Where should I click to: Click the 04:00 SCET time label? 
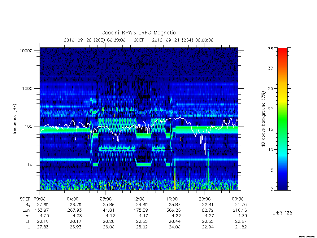(x=72, y=199)
